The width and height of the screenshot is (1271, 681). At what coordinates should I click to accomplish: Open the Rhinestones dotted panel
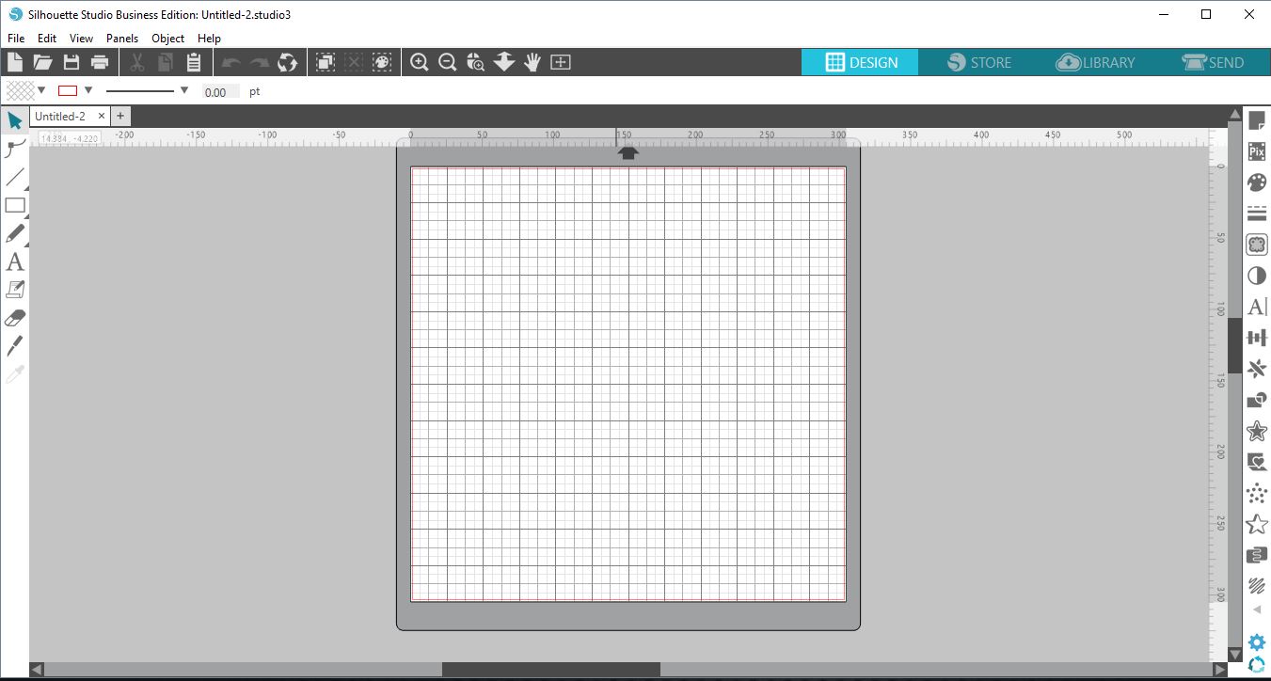[1256, 493]
